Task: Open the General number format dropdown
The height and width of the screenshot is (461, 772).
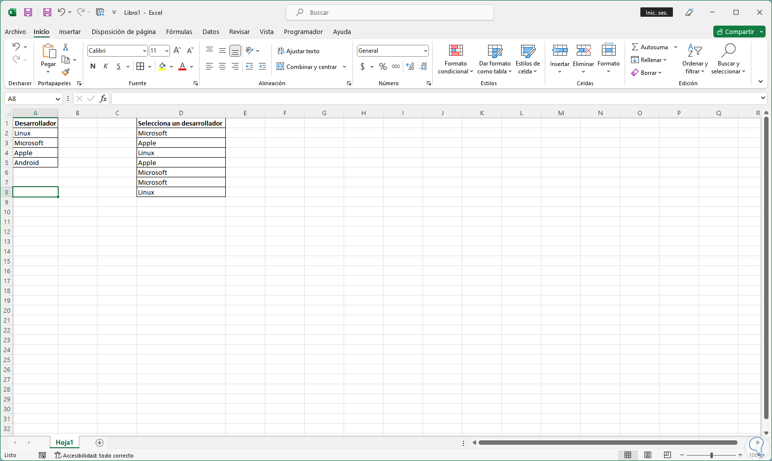Action: click(x=425, y=51)
